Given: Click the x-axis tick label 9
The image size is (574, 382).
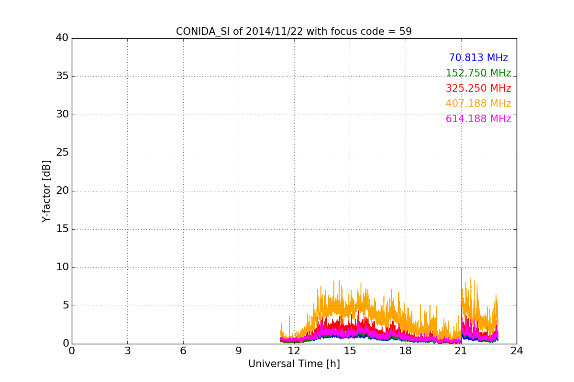Looking at the screenshot, I should click(x=239, y=351).
